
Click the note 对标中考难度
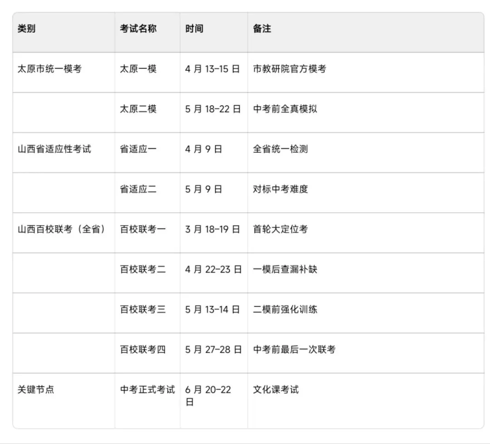[280, 189]
